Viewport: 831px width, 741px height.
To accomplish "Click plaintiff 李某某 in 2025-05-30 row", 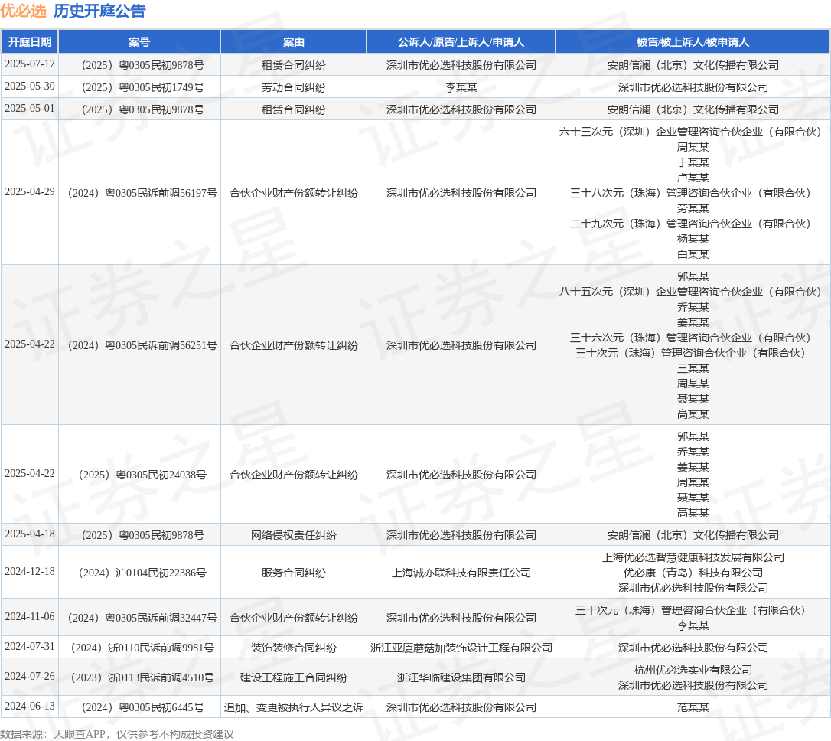I will pos(461,87).
